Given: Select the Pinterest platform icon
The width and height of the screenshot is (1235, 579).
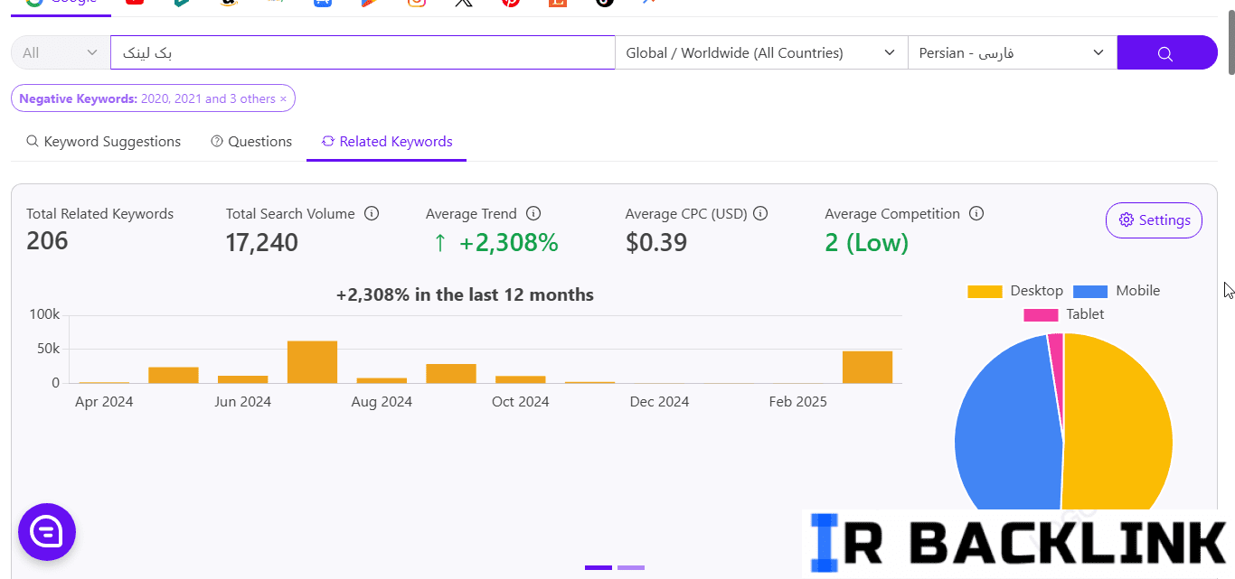Looking at the screenshot, I should click(x=511, y=3).
